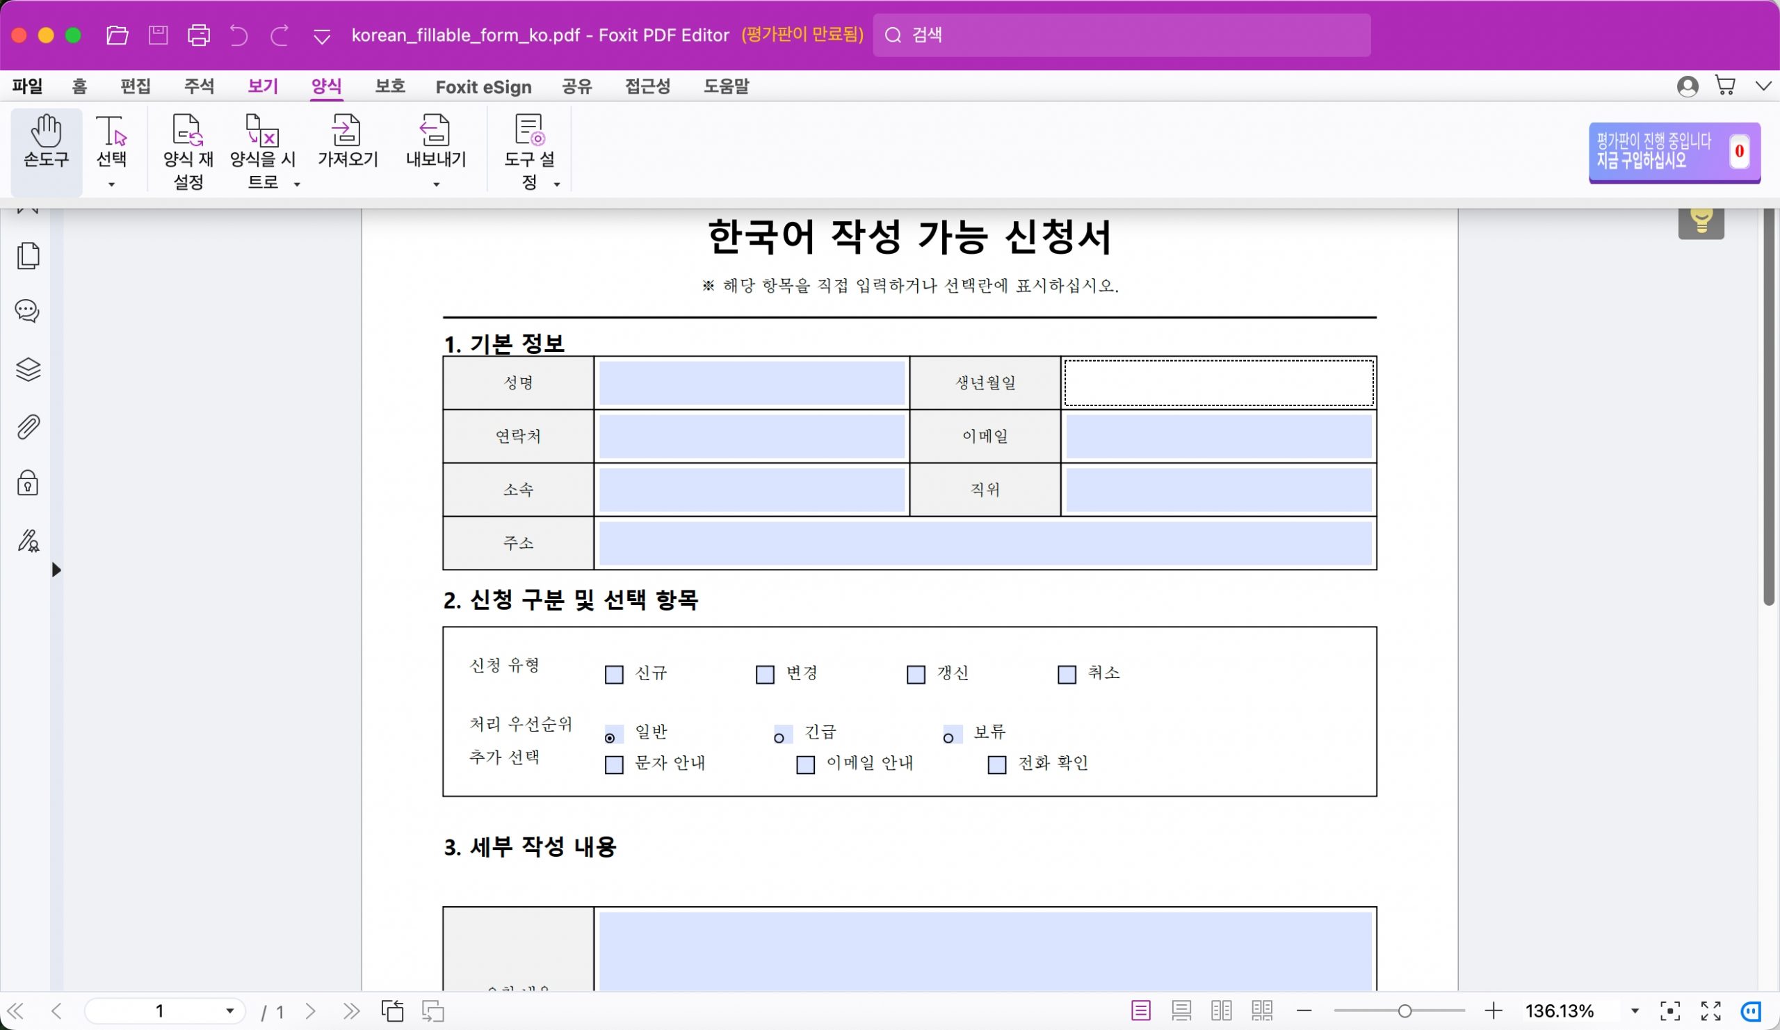This screenshot has height=1030, width=1780.
Task: Open the Pages panel in sidebar
Action: pyautogui.click(x=29, y=256)
